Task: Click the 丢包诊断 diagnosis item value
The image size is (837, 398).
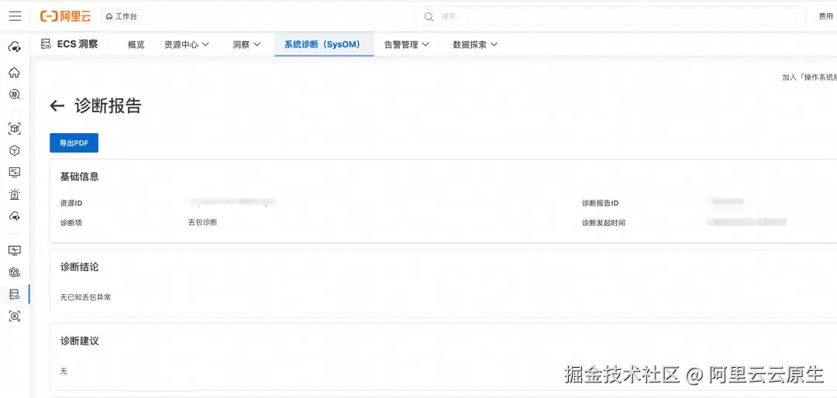Action: tap(202, 222)
